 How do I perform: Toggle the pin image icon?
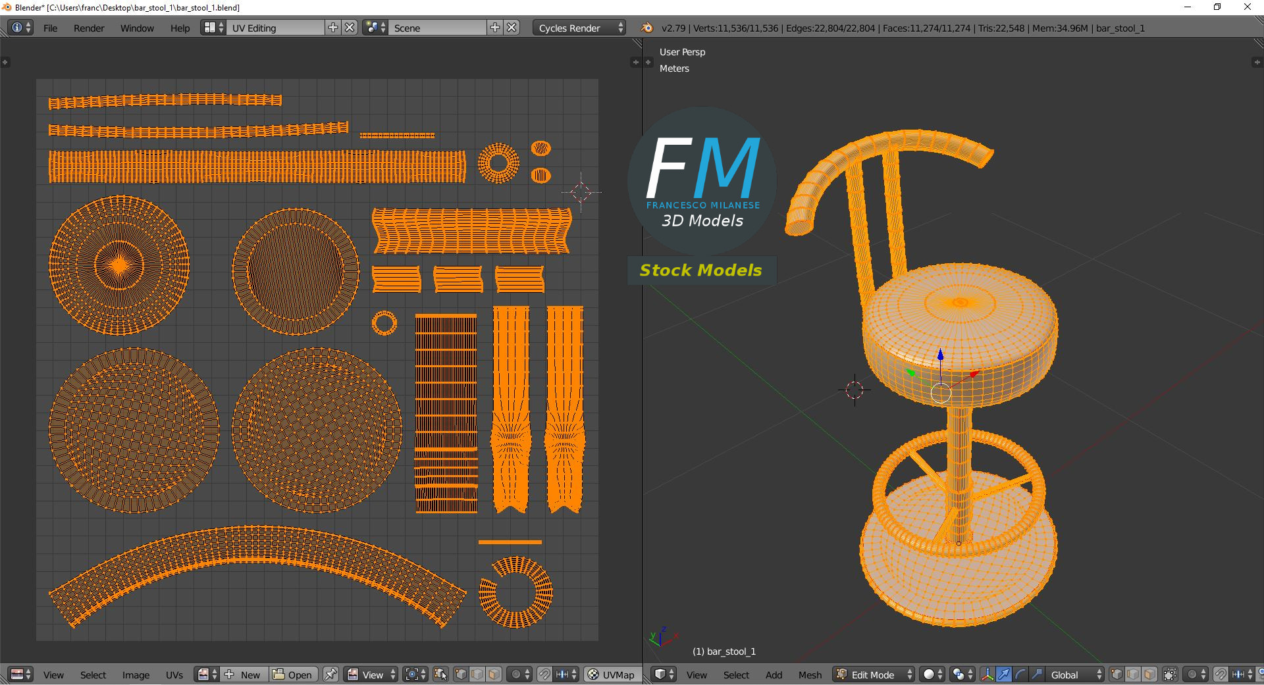[x=330, y=674]
